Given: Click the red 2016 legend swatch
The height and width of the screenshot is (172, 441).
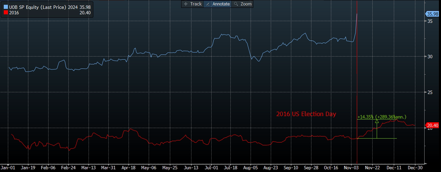Looking at the screenshot, I should pyautogui.click(x=6, y=13).
